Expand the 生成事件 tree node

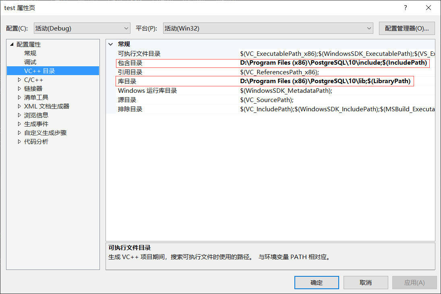pos(19,124)
